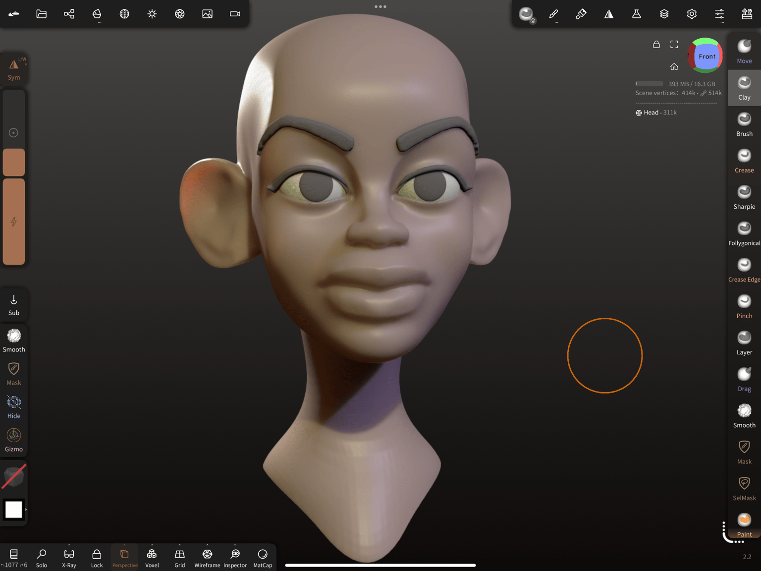Toggle the Grid display
This screenshot has height=571, width=761.
pyautogui.click(x=180, y=558)
